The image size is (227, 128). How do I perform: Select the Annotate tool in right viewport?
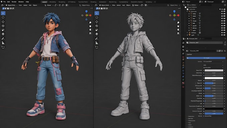[x=97, y=39]
